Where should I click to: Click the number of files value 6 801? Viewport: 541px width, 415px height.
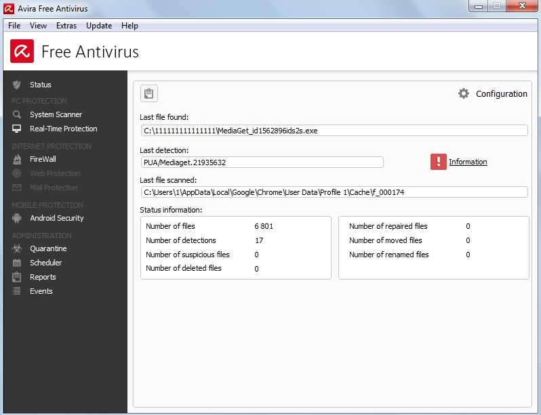click(264, 226)
